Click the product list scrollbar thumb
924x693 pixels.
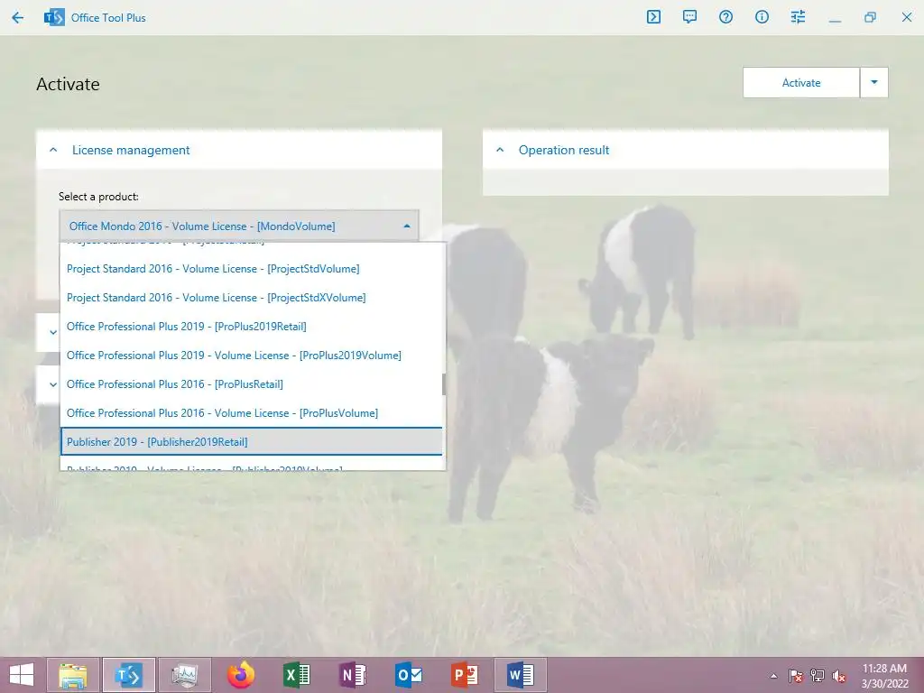[444, 384]
